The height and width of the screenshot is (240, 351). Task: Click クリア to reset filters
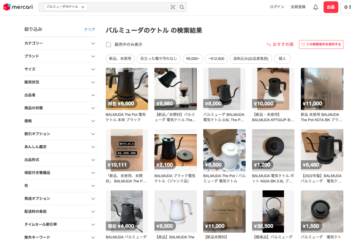point(90,29)
